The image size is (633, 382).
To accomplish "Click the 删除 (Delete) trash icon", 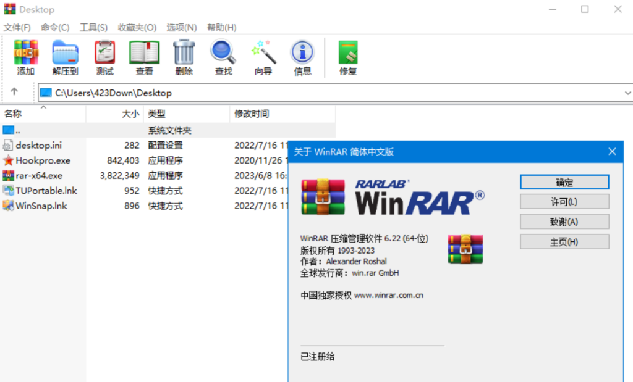I will [184, 53].
